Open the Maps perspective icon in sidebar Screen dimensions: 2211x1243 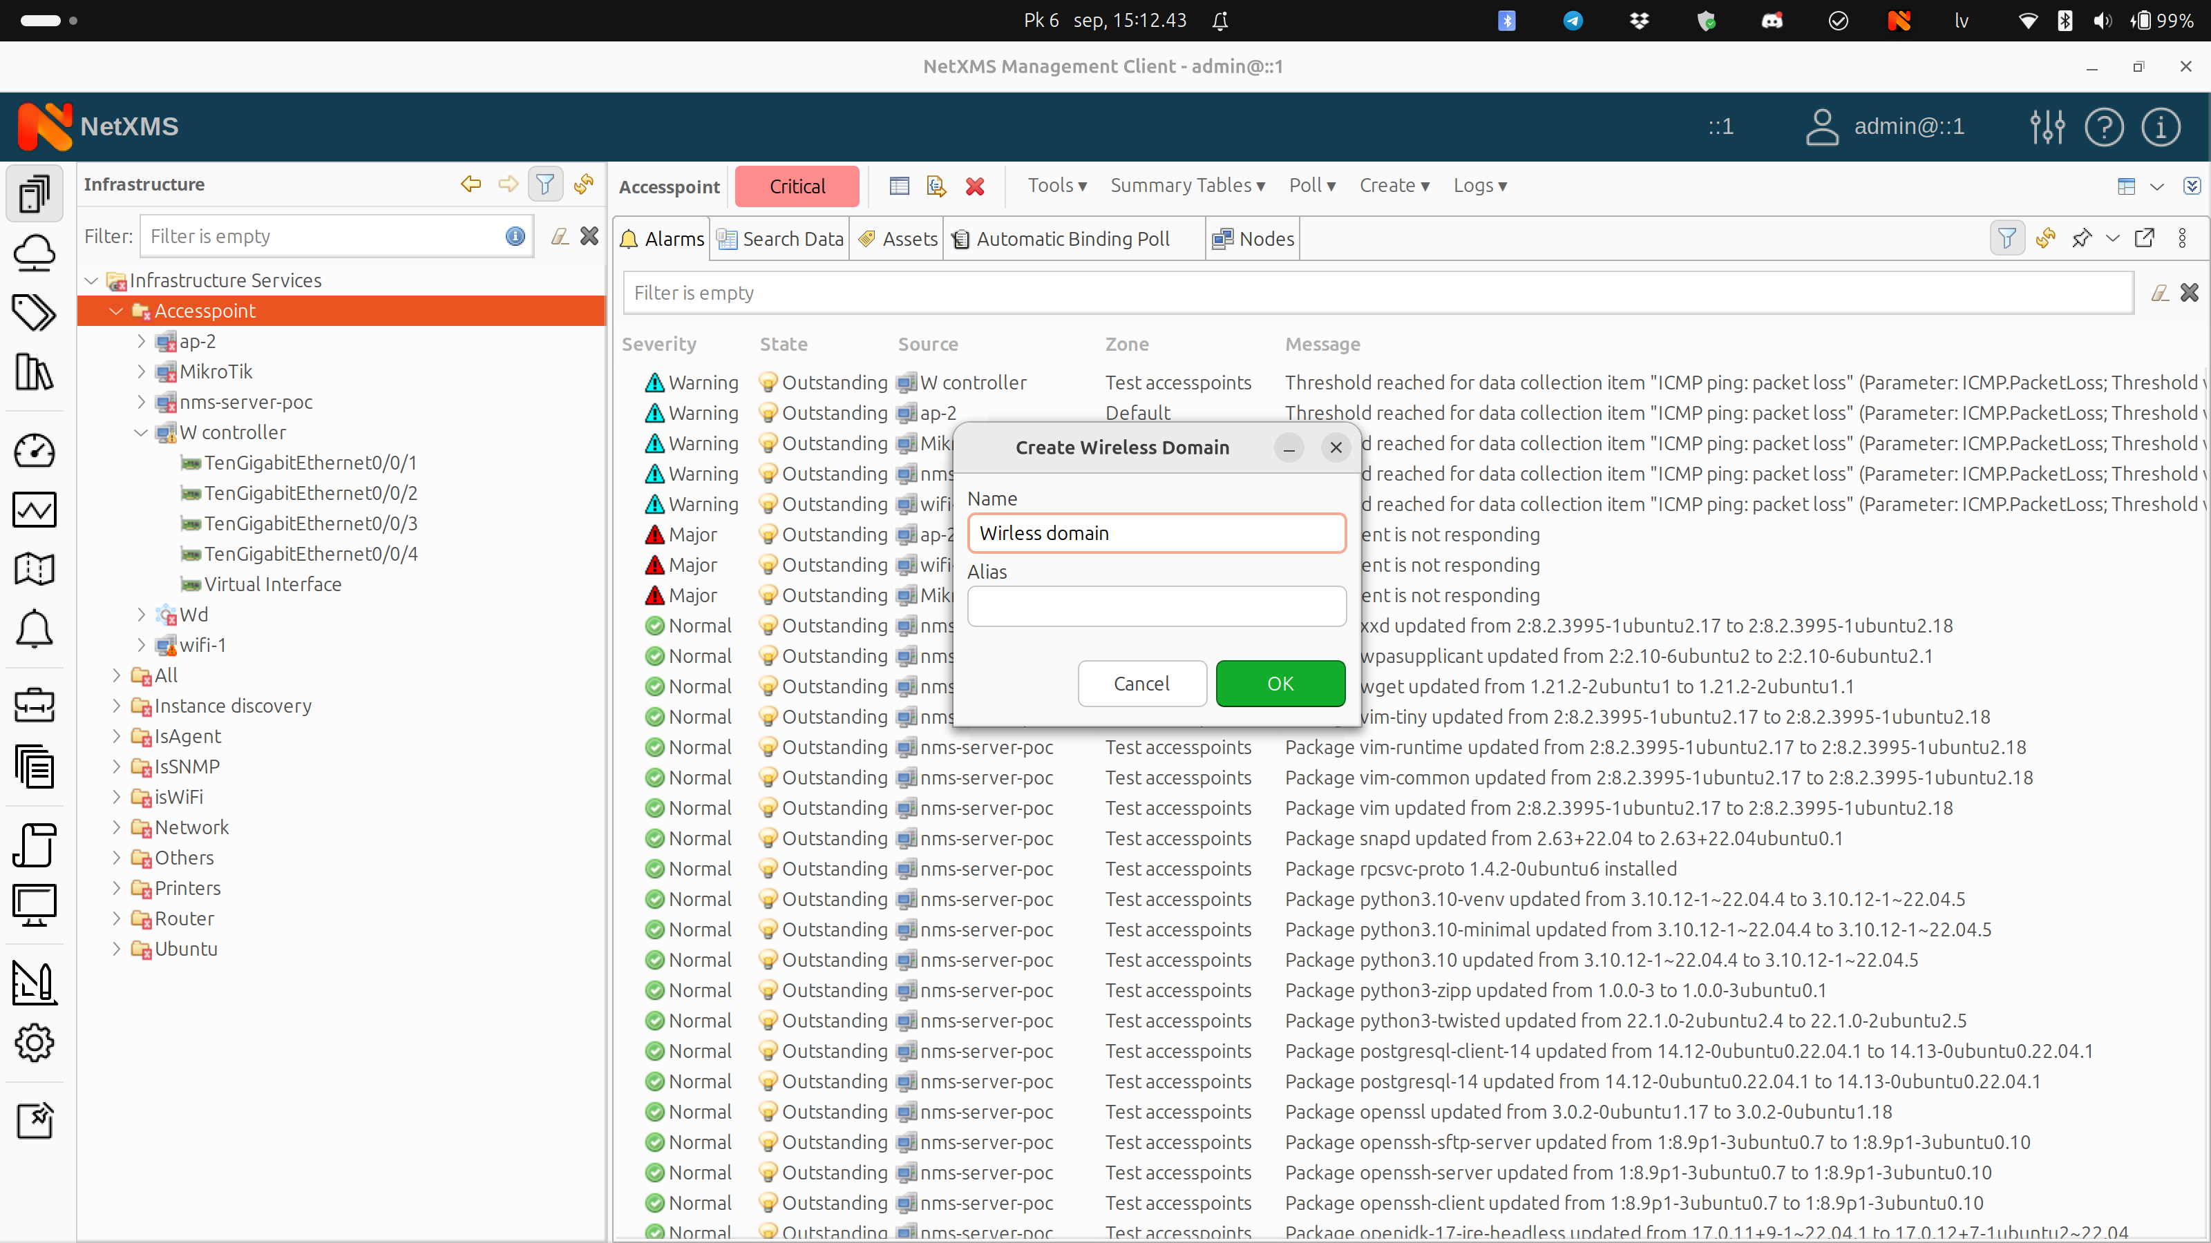click(35, 569)
